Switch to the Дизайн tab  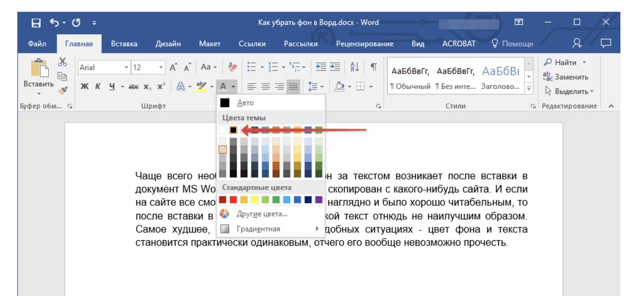pyautogui.click(x=168, y=44)
